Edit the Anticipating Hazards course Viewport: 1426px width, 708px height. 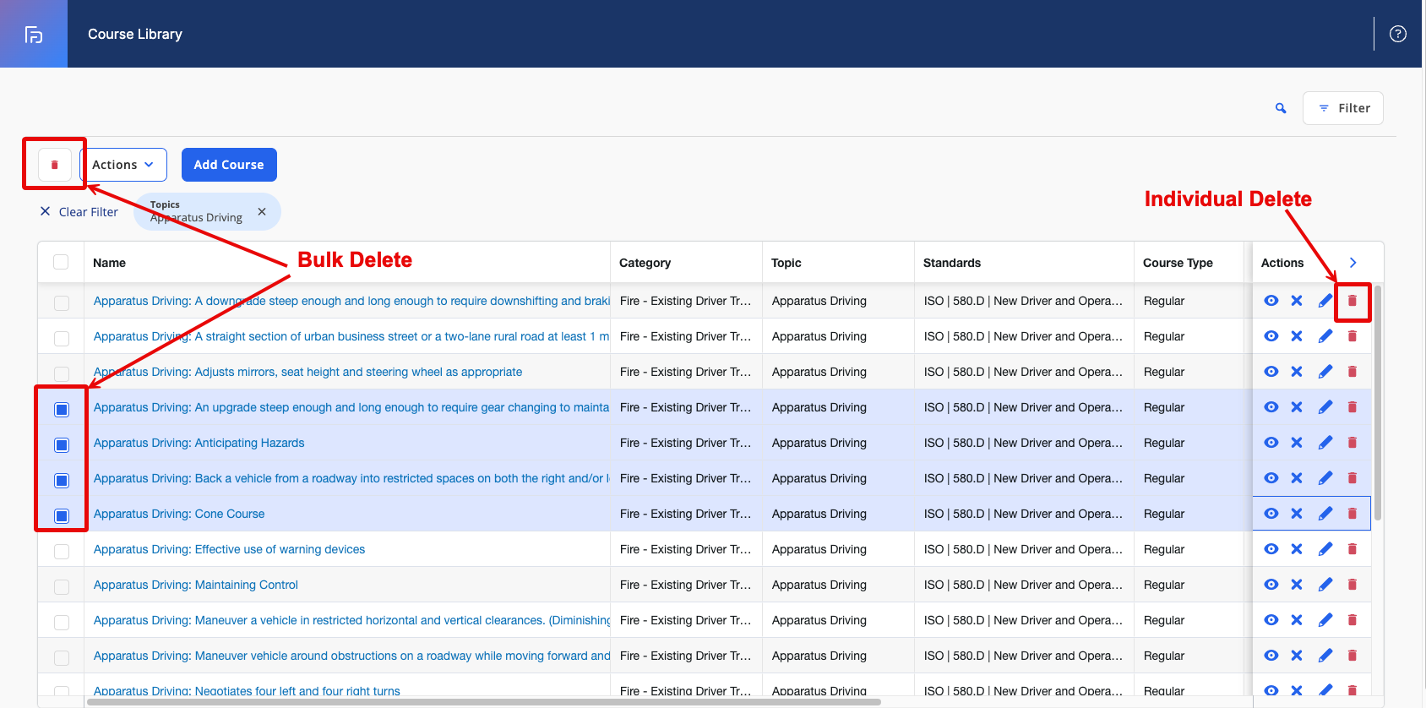(1325, 443)
